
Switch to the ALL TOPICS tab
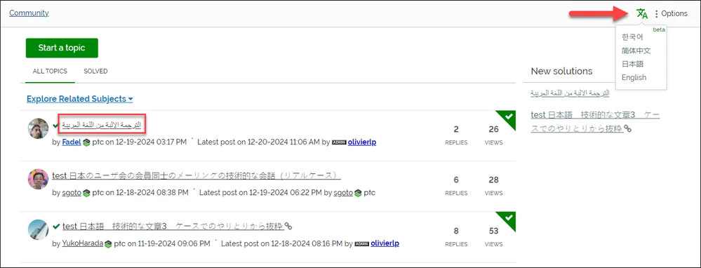click(50, 71)
